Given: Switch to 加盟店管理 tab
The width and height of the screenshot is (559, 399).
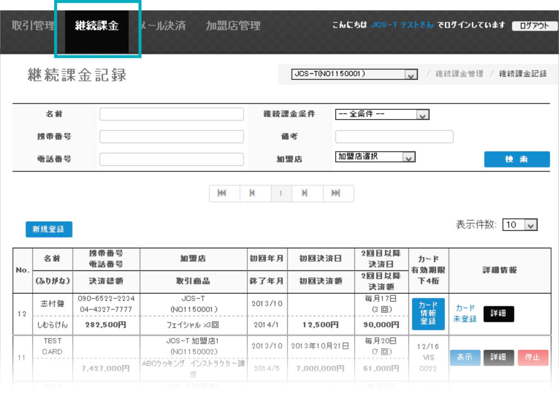Looking at the screenshot, I should coord(233,26).
